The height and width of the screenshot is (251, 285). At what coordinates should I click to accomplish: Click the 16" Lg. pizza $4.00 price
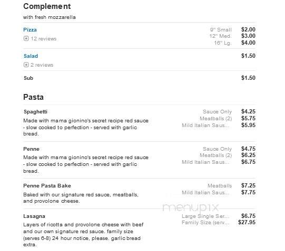pyautogui.click(x=248, y=43)
